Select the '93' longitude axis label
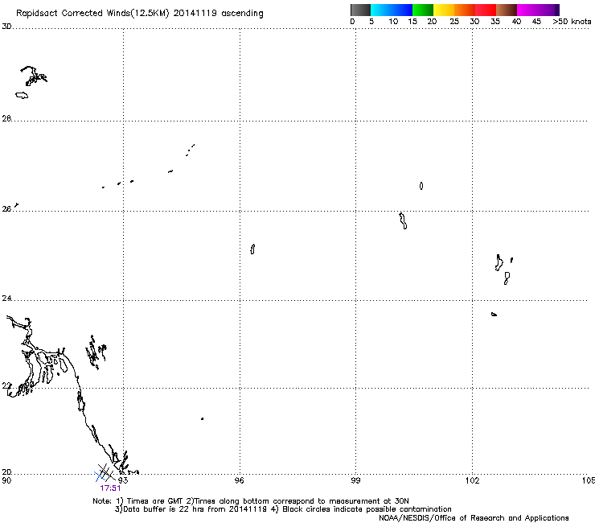 click(x=123, y=480)
